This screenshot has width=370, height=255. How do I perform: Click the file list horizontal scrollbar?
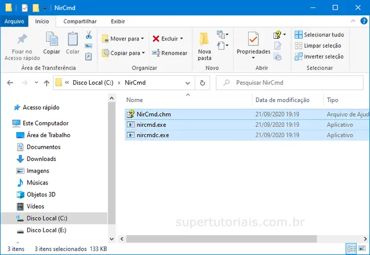tap(216, 239)
